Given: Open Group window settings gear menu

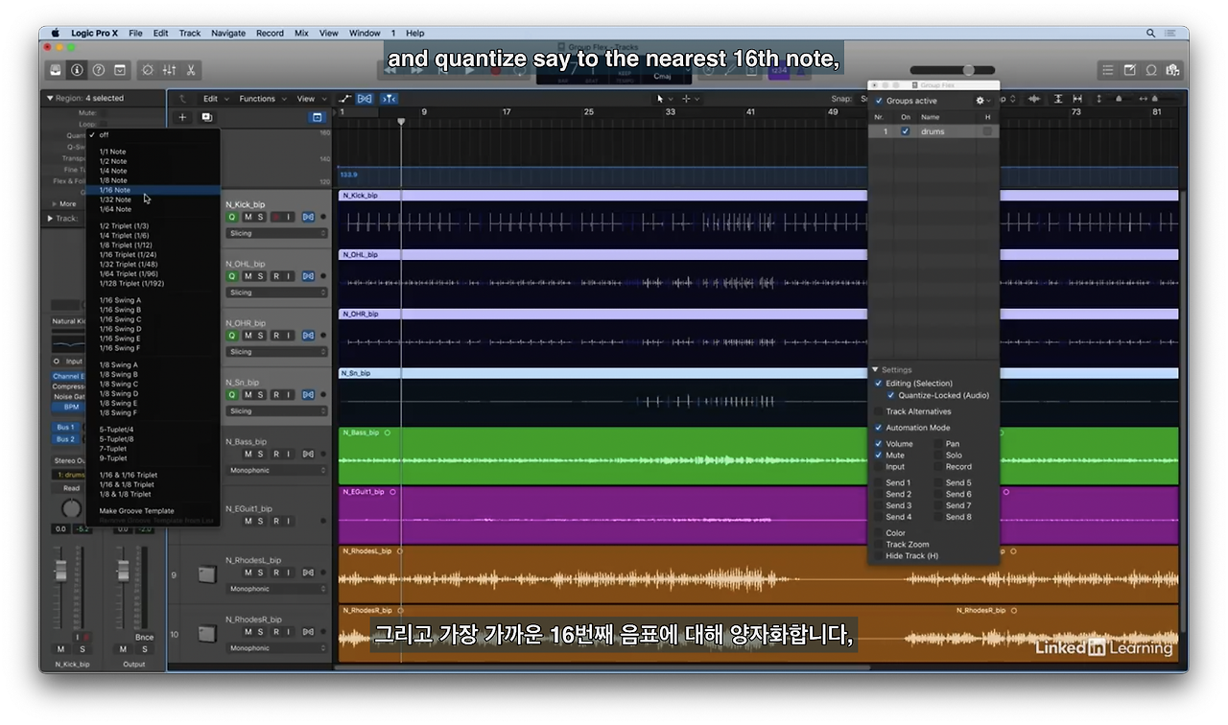Looking at the screenshot, I should click(x=982, y=101).
